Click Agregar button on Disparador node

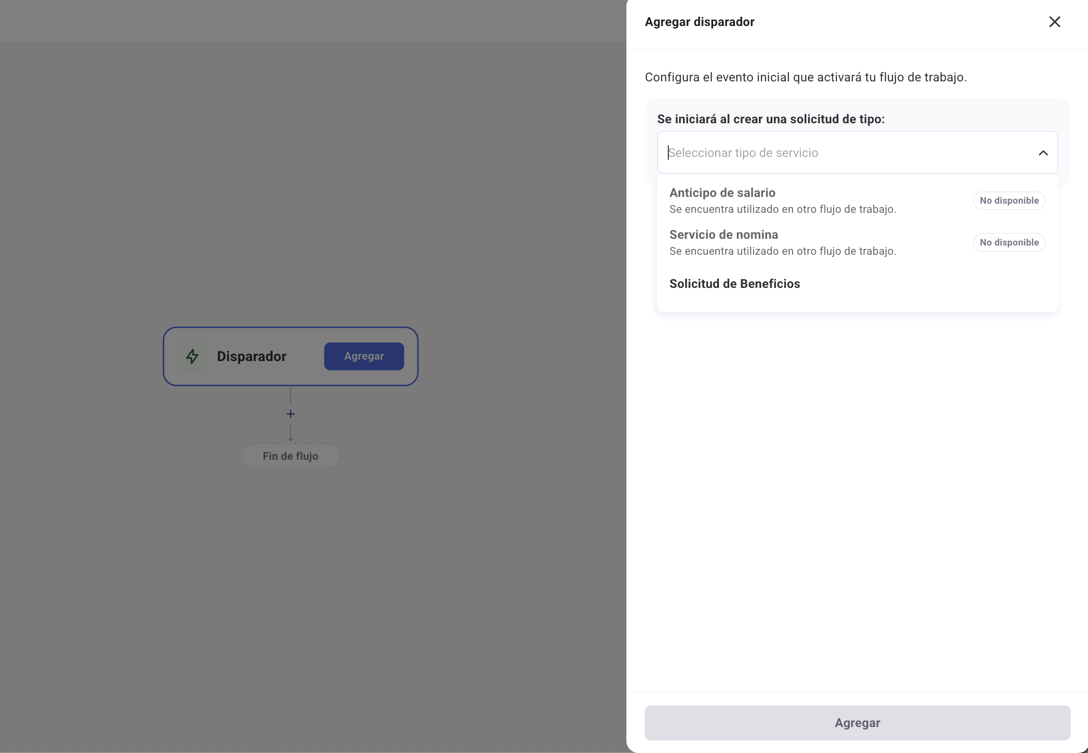tap(364, 356)
